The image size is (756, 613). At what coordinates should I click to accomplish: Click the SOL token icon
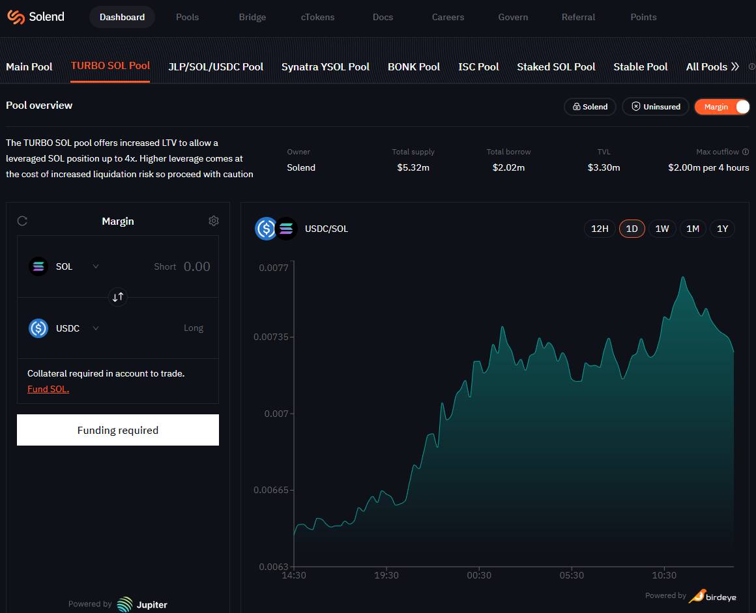tap(38, 266)
